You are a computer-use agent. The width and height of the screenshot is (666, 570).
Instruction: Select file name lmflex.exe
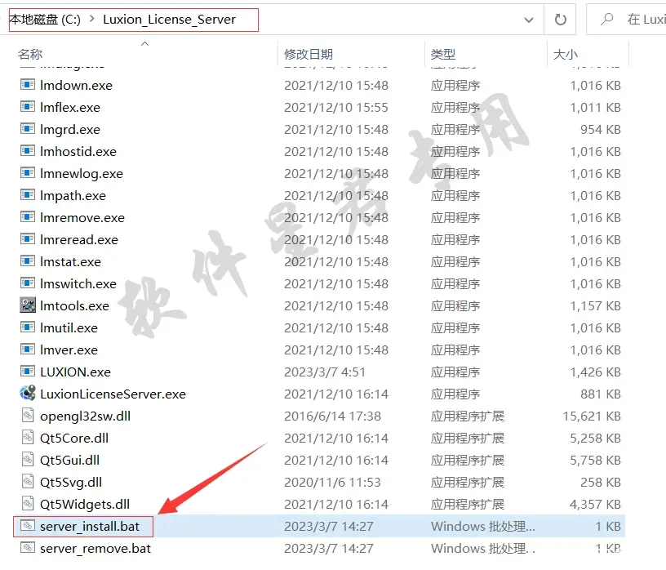[70, 107]
